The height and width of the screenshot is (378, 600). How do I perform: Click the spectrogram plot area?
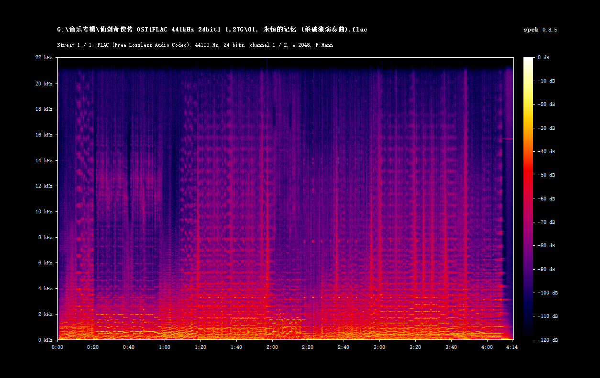pos(285,199)
